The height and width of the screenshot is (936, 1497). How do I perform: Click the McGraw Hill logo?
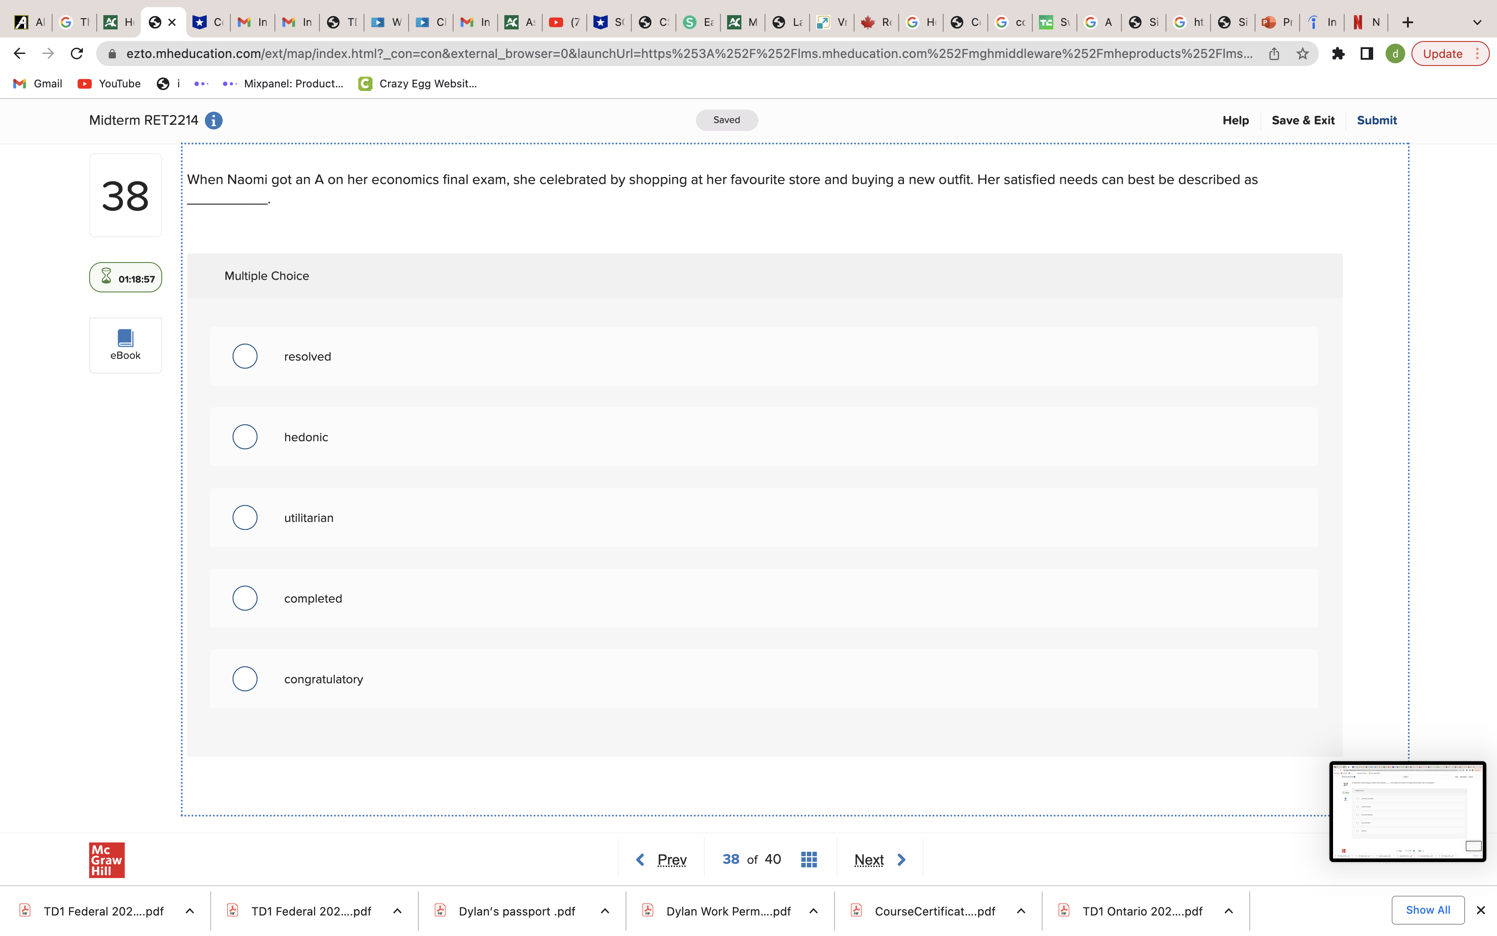coord(106,859)
